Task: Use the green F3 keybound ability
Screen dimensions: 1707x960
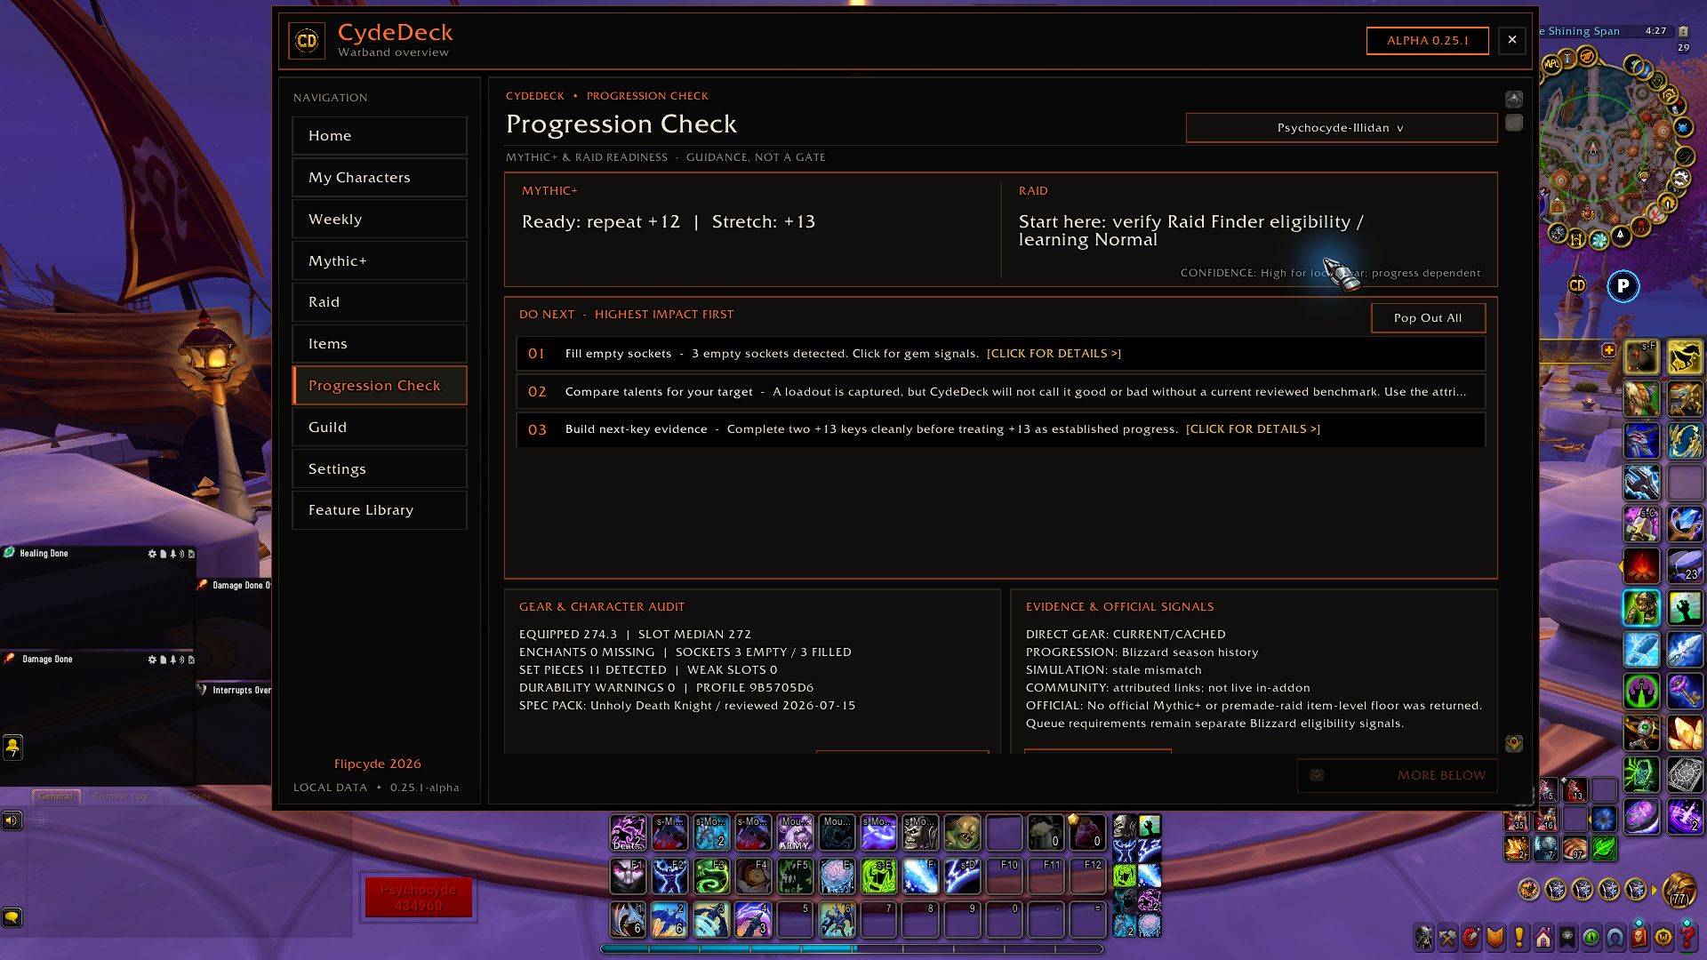Action: click(x=711, y=876)
